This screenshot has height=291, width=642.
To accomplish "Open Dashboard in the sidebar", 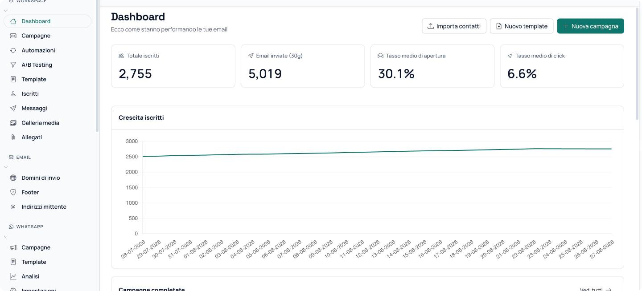I will [47, 21].
